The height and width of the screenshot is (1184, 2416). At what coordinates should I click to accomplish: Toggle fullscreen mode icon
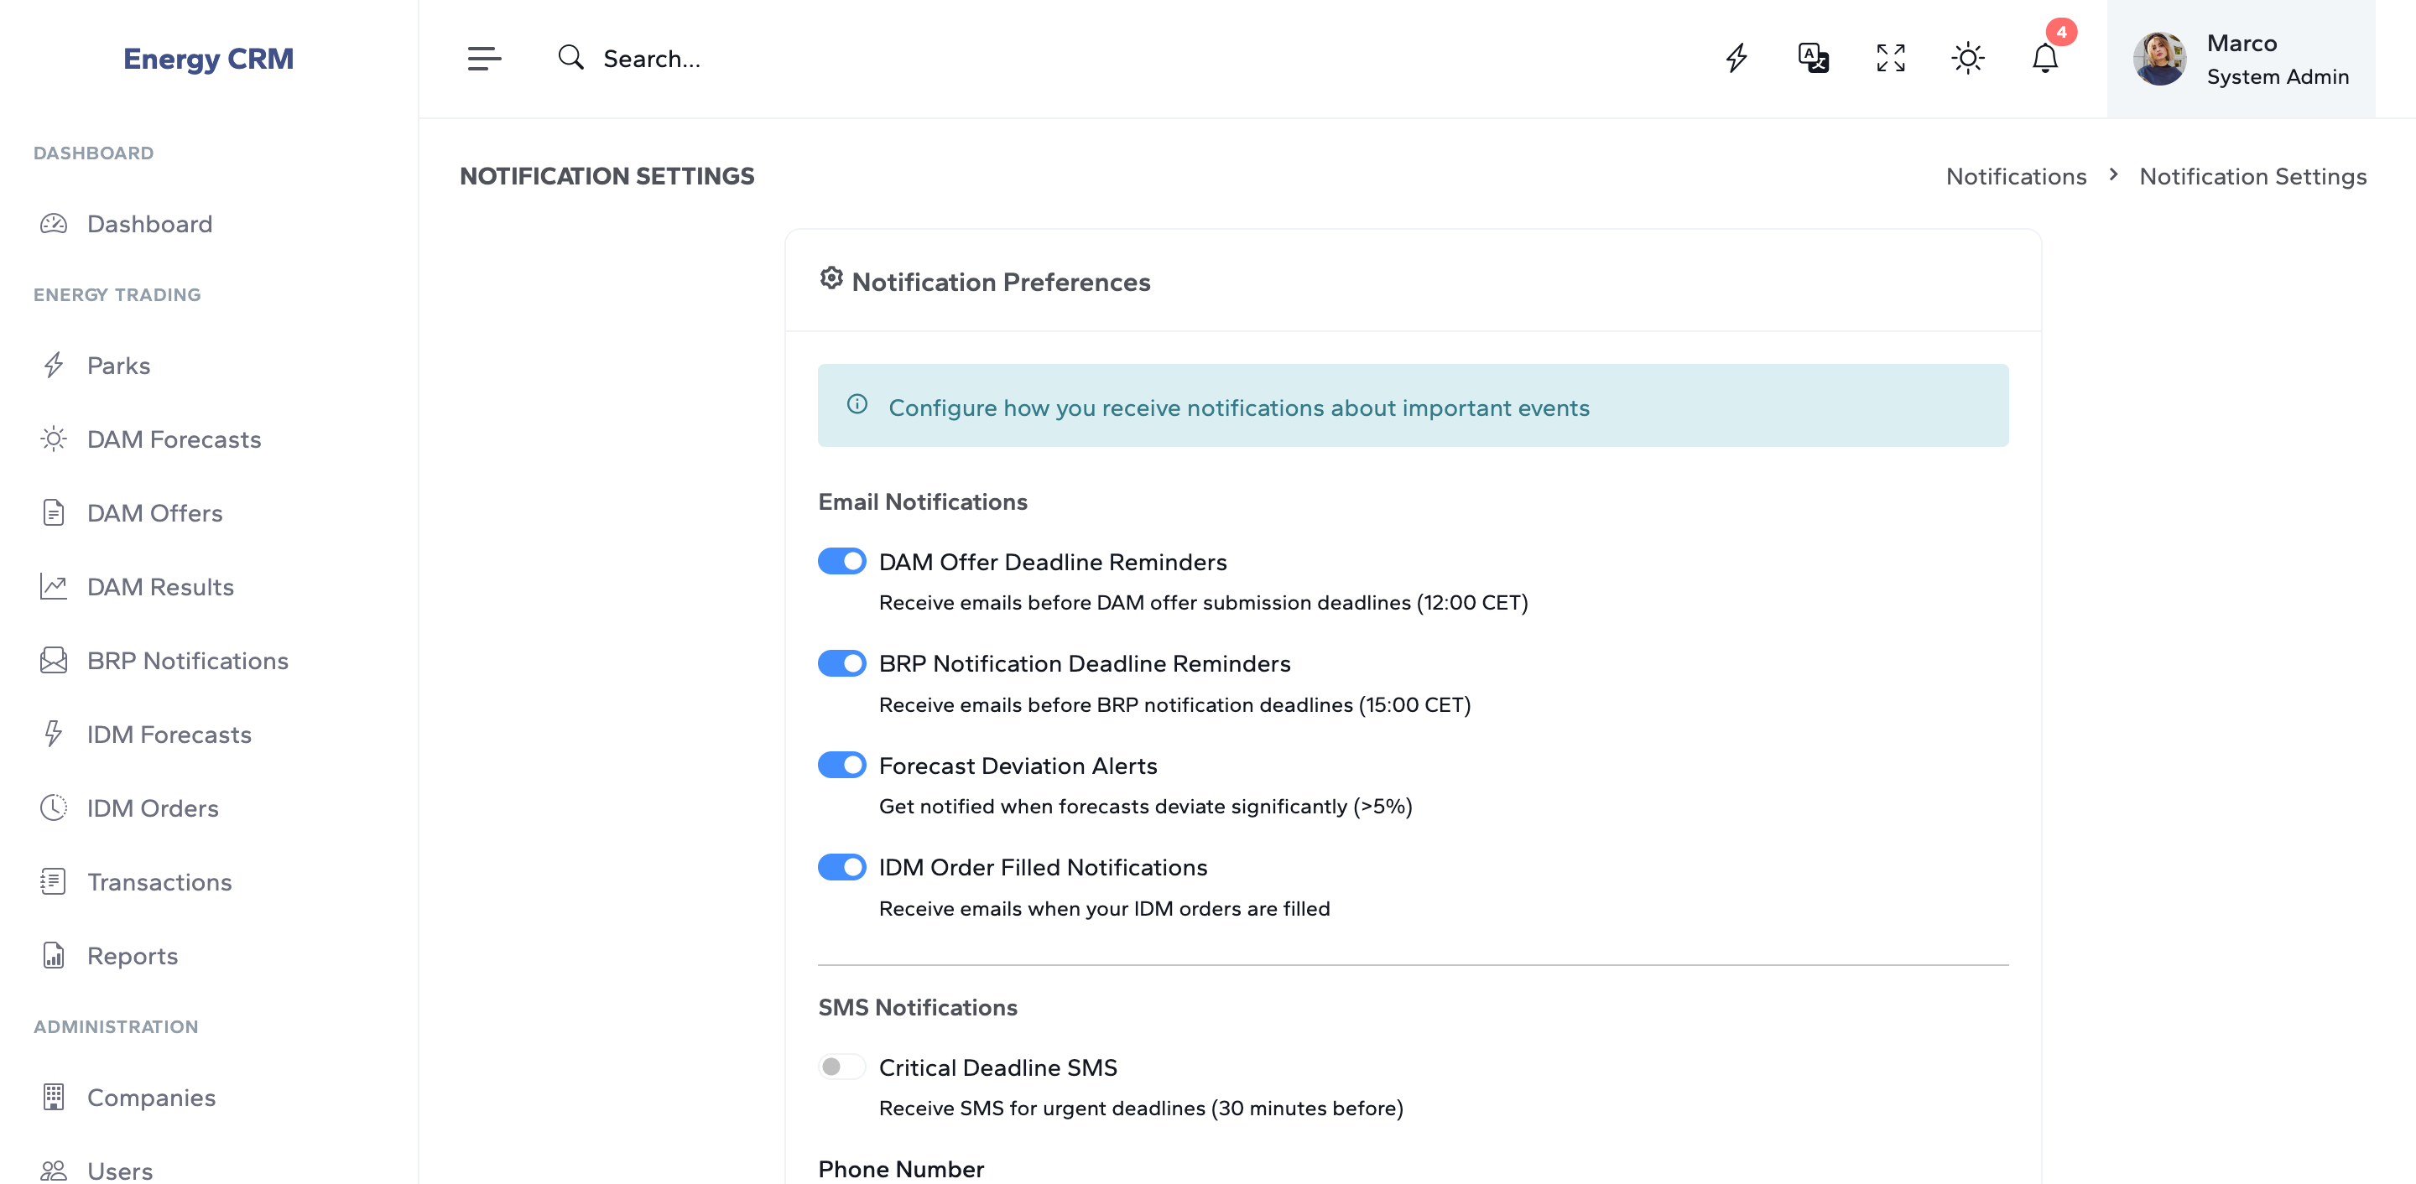1890,58
